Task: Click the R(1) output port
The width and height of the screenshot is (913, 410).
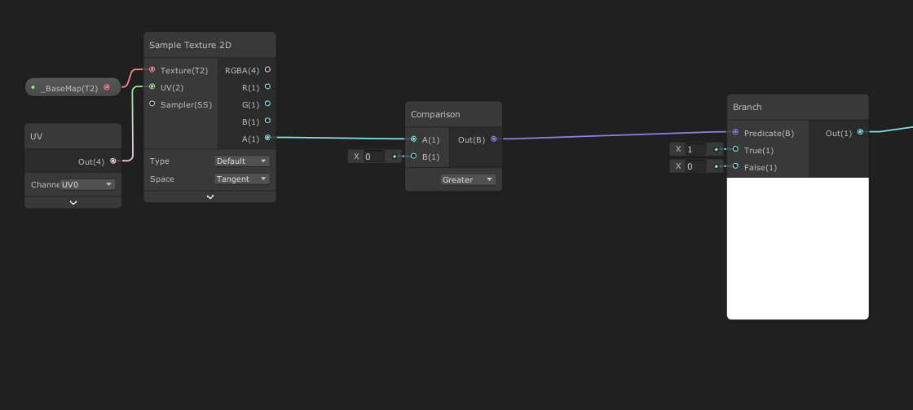Action: point(267,86)
